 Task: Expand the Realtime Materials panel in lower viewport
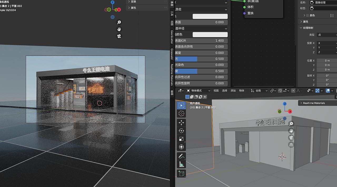(x=318, y=103)
